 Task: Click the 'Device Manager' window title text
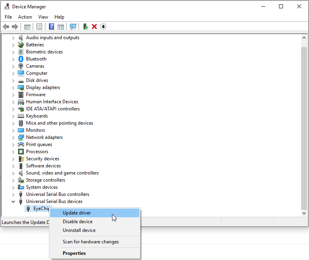[29, 7]
